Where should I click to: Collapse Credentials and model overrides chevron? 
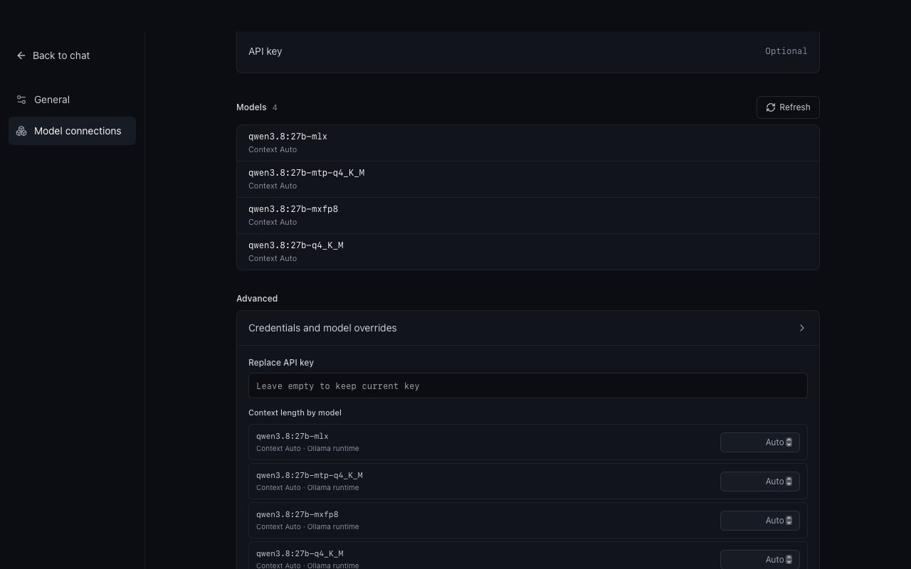(801, 328)
